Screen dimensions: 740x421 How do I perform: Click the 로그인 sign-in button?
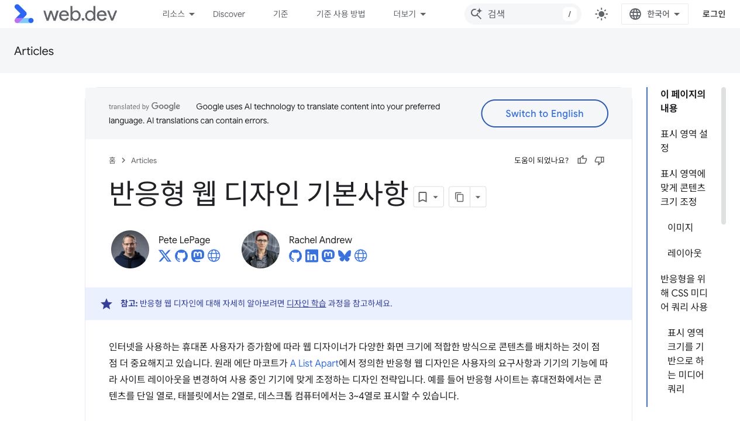(714, 14)
